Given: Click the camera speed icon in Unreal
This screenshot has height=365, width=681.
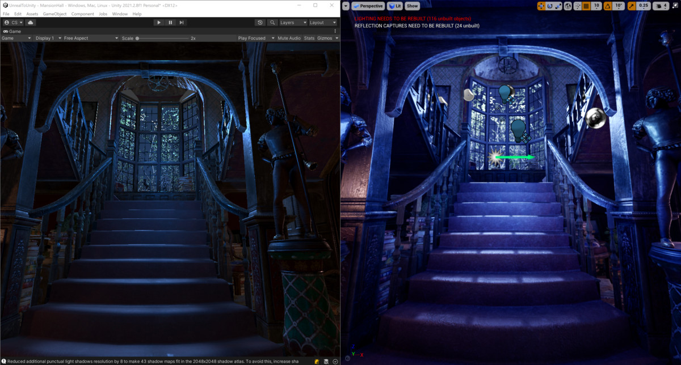Looking at the screenshot, I should click(660, 5).
